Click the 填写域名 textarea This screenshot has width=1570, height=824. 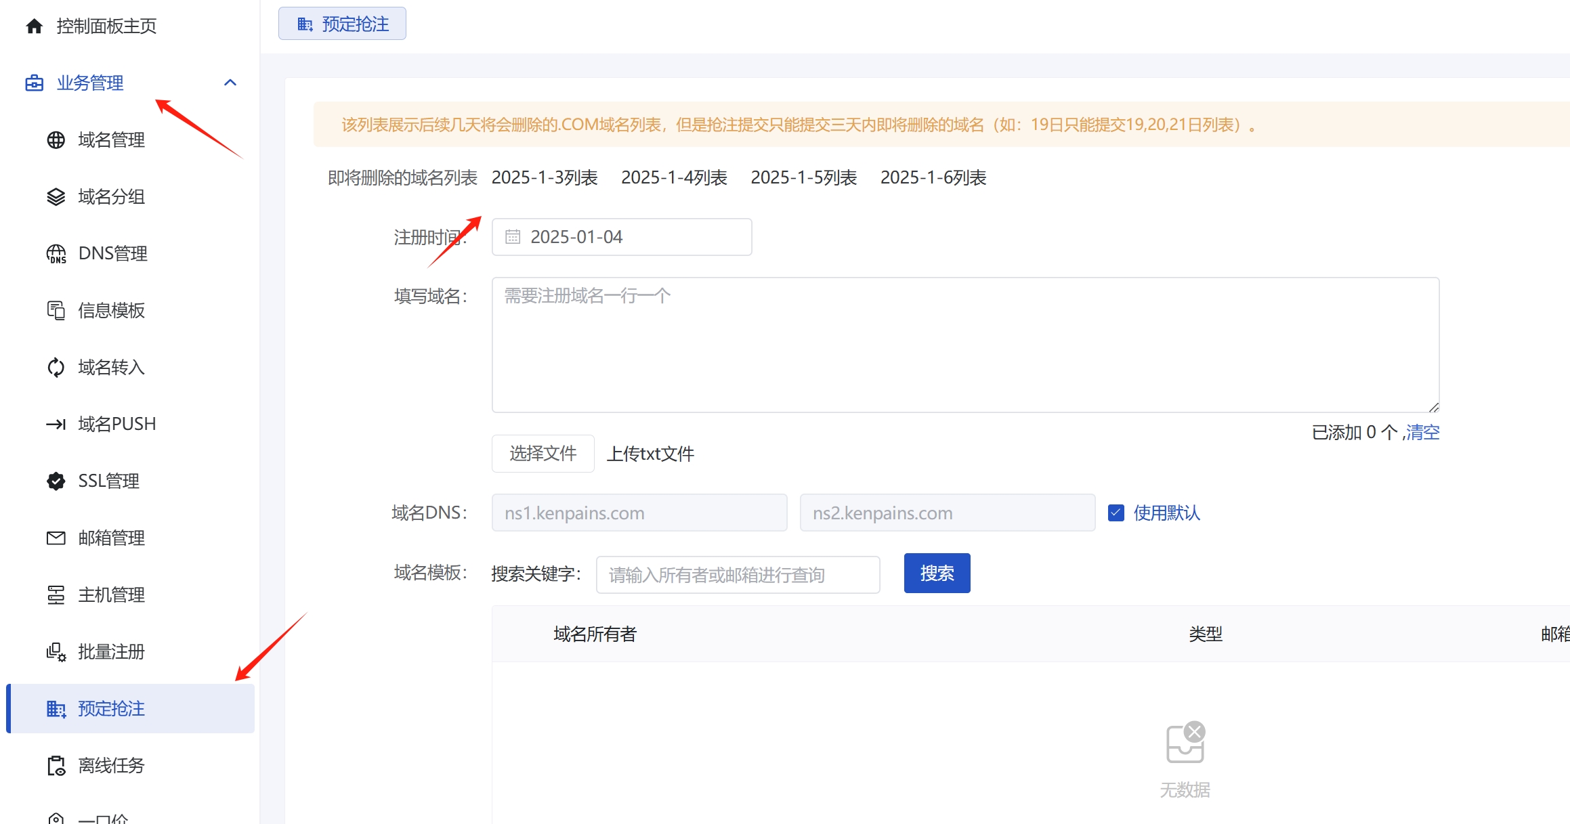965,345
